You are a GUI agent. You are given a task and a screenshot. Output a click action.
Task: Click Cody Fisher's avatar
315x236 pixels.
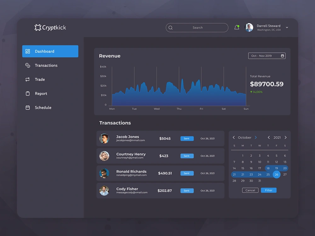(104, 191)
